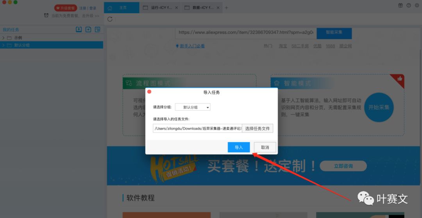This screenshot has width=422, height=218.
Task: Click the 我的任务 heading
Action: point(11,30)
